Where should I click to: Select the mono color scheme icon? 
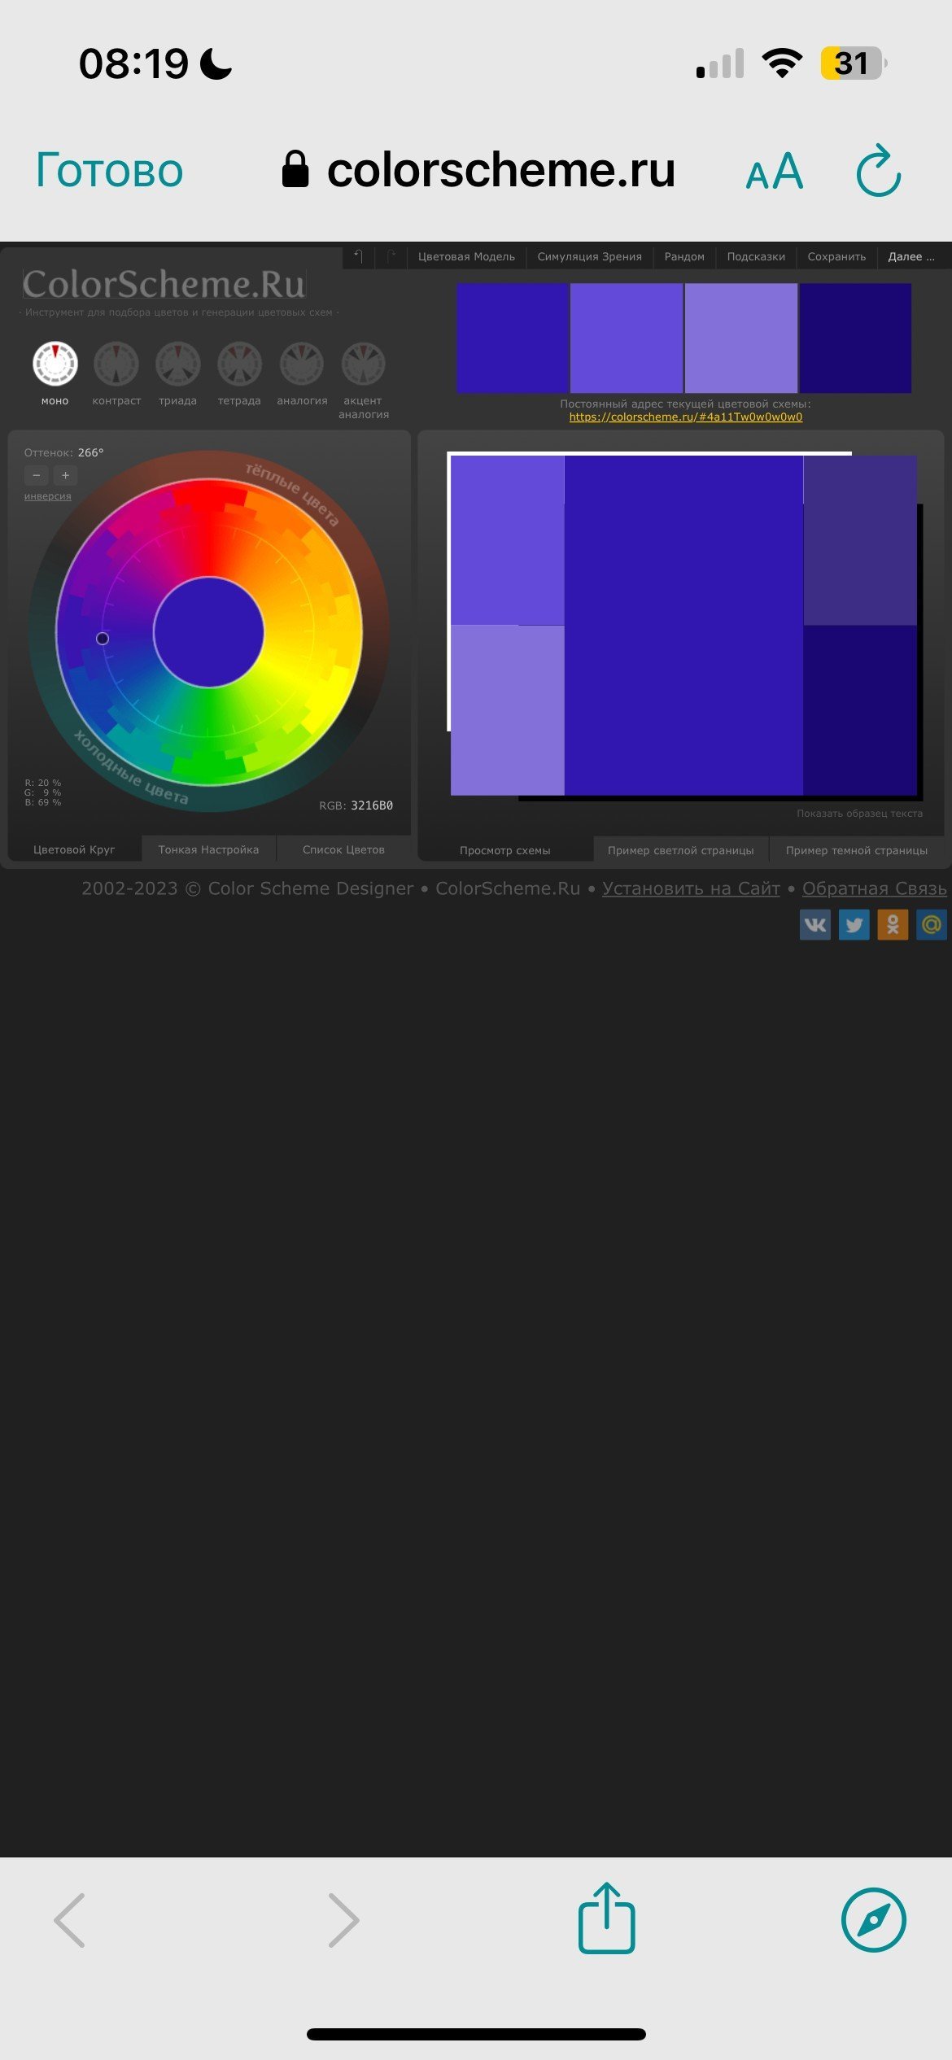(55, 363)
